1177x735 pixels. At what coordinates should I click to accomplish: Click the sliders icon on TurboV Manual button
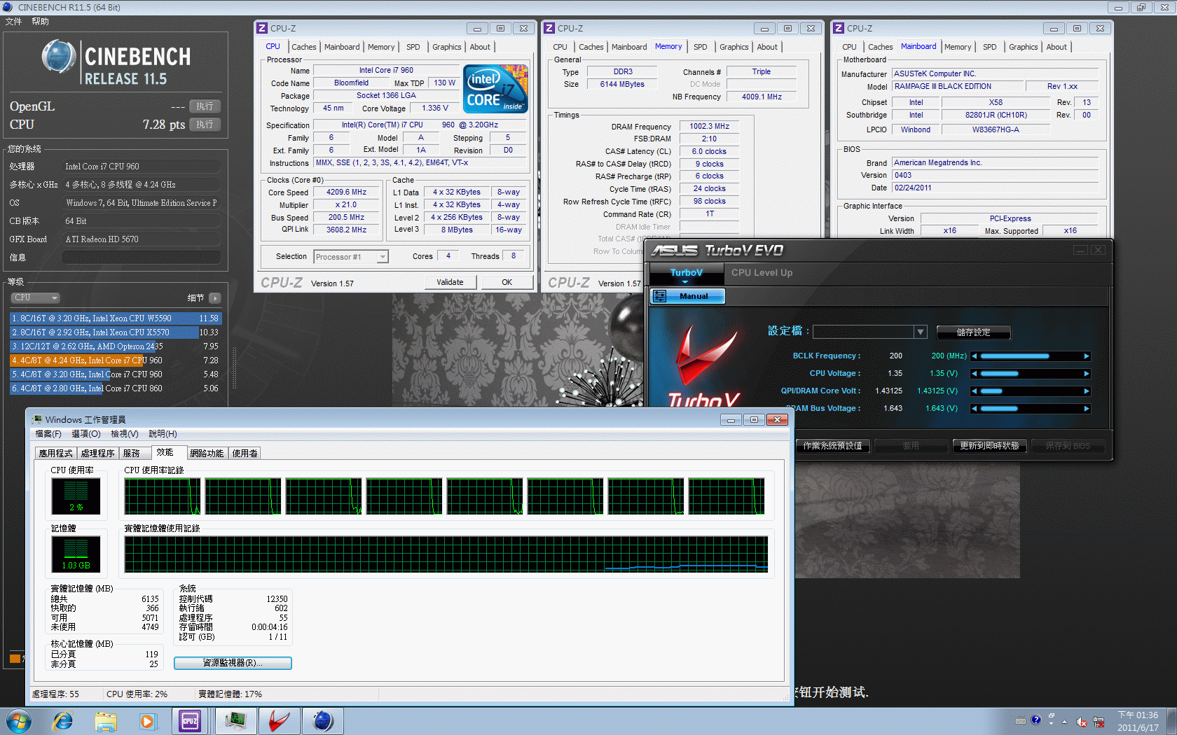pyautogui.click(x=659, y=296)
